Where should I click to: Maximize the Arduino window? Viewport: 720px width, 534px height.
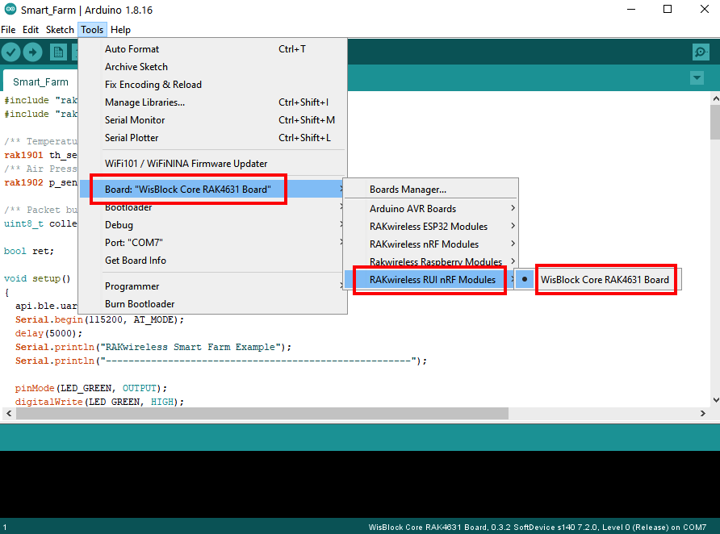point(668,9)
